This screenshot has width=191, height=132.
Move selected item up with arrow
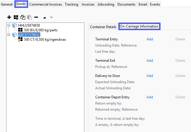[45, 18]
